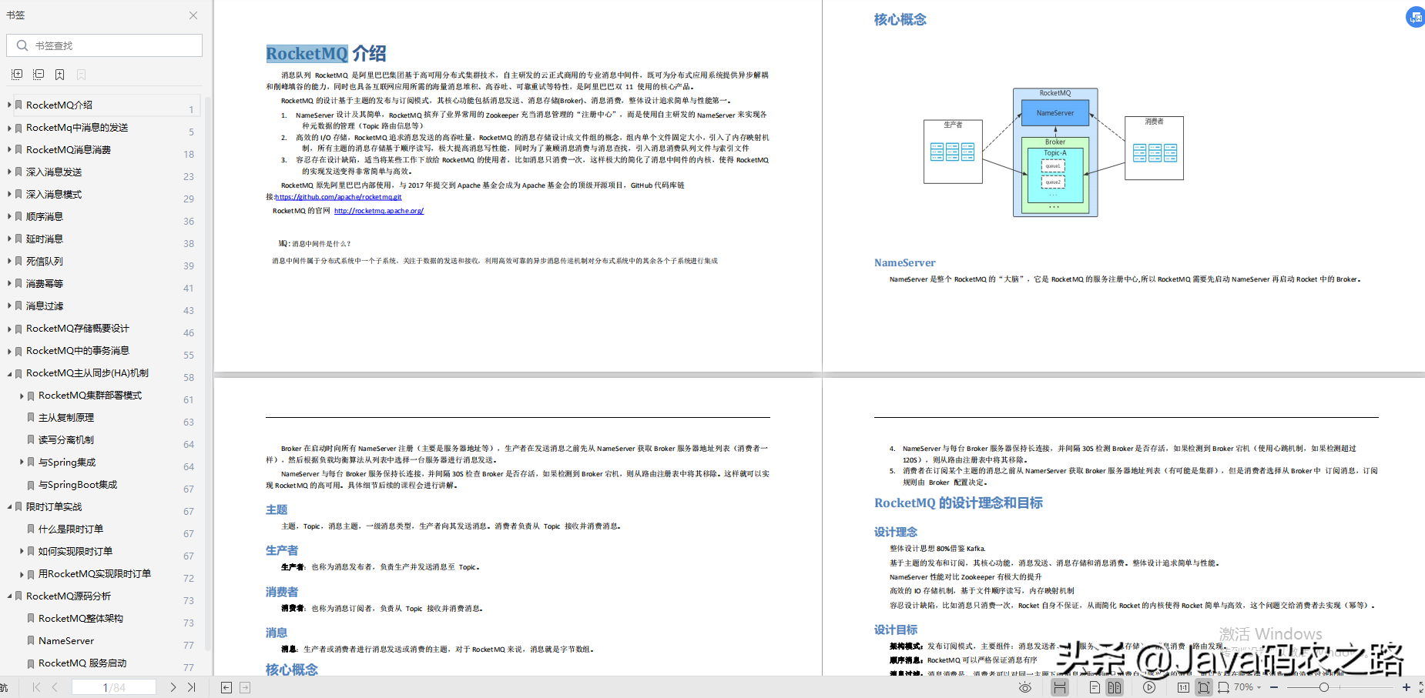1425x698 pixels.
Task: Click the 书签查找 bookmark search field
Action: (x=105, y=45)
